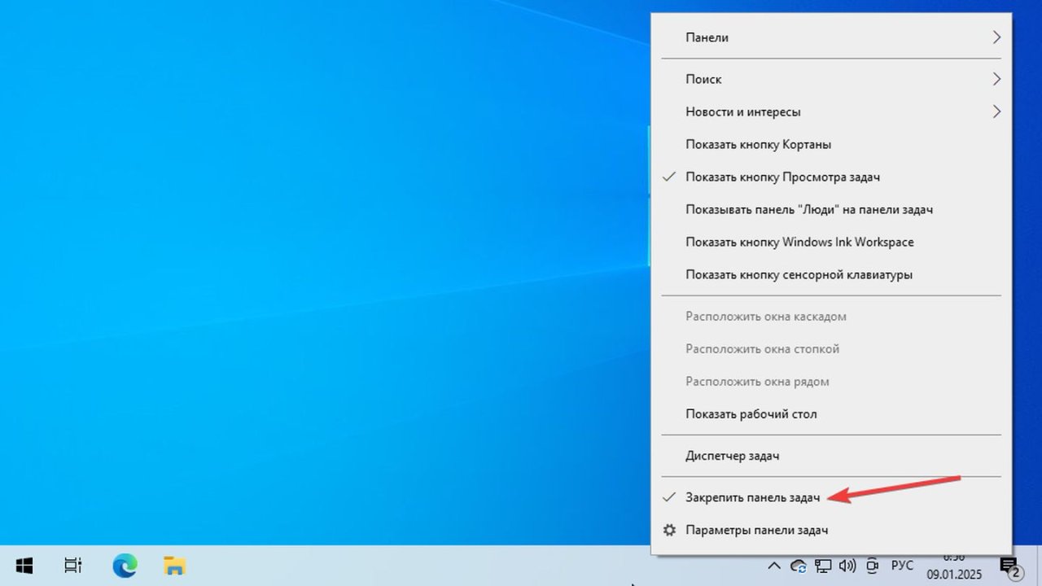Viewport: 1042px width, 586px height.
Task: Open File Explorer from the taskbar
Action: pyautogui.click(x=174, y=566)
